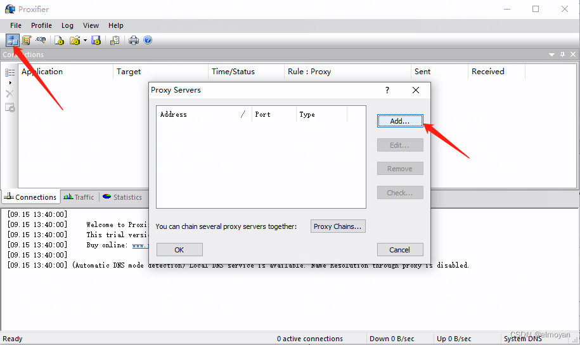Open profile folder toolbar icon
This screenshot has width=580, height=345.
click(x=75, y=40)
